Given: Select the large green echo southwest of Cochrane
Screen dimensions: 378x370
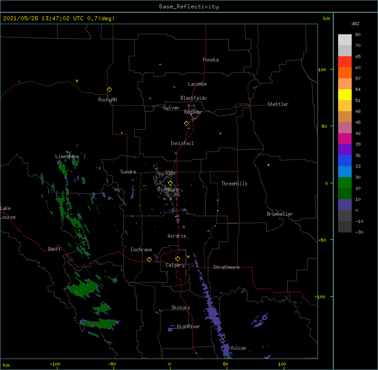Looking at the screenshot, I should pos(84,288).
